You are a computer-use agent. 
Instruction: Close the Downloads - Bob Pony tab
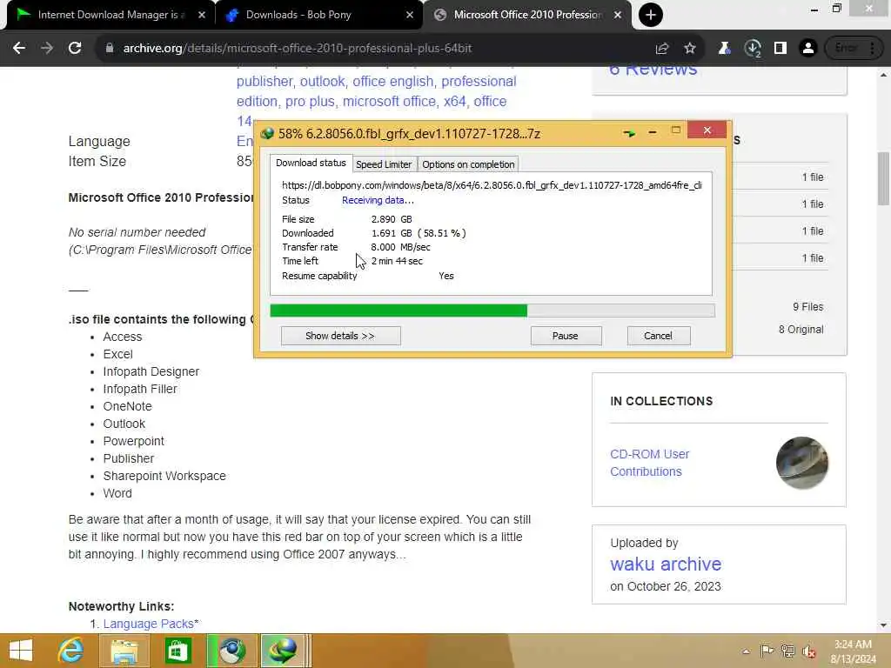pos(410,15)
